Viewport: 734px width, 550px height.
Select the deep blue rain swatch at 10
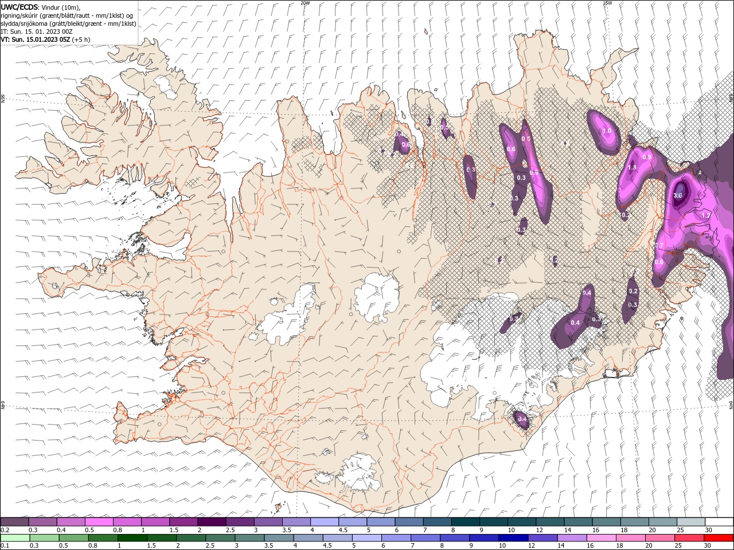(513, 538)
